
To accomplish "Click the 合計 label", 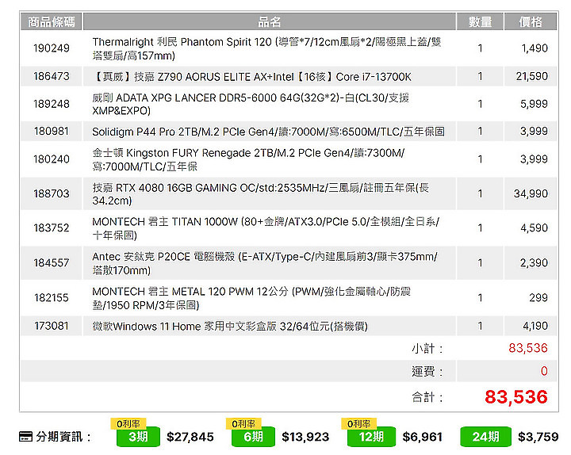I will [427, 397].
